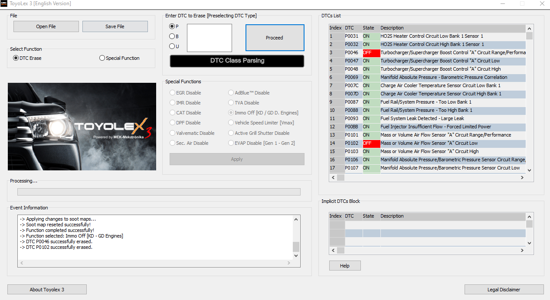Select DTC P0048 cell

point(354,69)
